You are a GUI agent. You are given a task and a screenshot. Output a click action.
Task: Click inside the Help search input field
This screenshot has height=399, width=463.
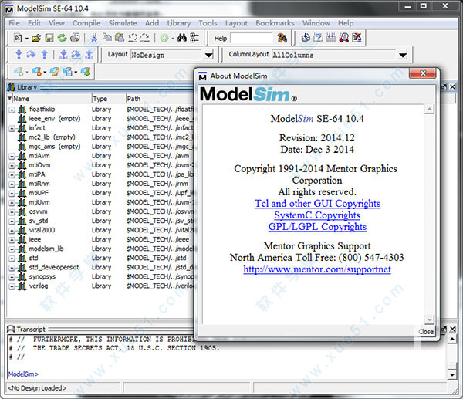click(251, 38)
